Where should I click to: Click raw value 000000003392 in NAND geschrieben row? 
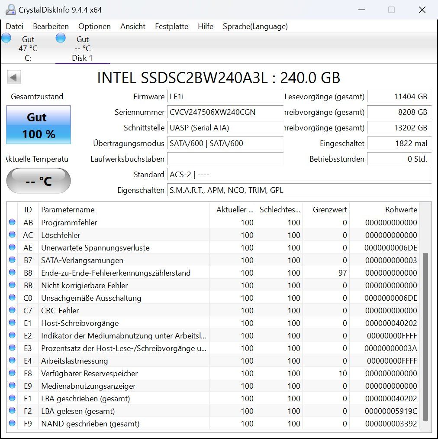pos(391,423)
